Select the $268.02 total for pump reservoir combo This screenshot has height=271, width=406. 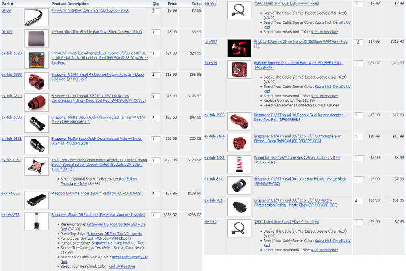pos(194,215)
